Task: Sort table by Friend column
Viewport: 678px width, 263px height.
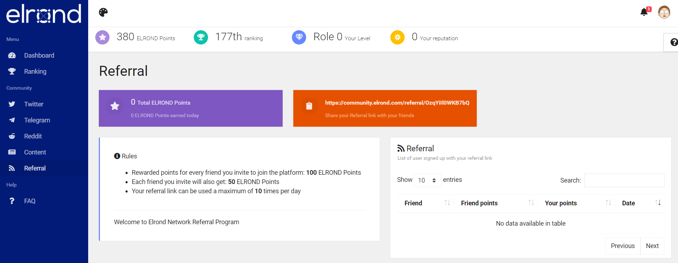Action: click(425, 203)
